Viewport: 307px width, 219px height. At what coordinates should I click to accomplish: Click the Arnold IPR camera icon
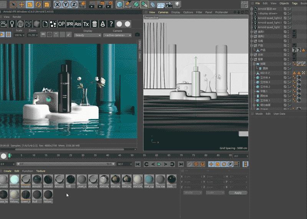(4, 24)
